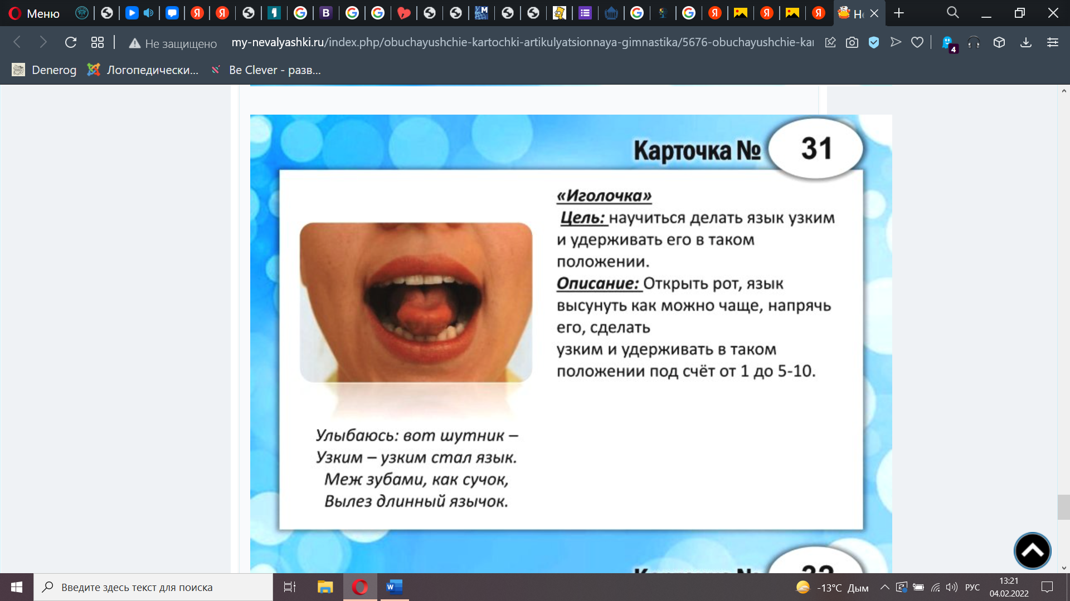Open the Opera Меню button

(35, 13)
